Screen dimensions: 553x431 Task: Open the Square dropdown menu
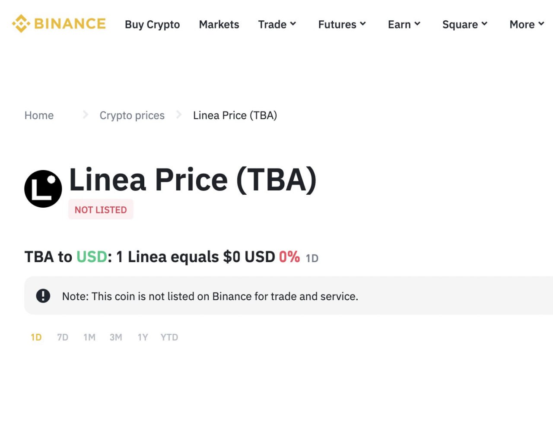(x=464, y=24)
